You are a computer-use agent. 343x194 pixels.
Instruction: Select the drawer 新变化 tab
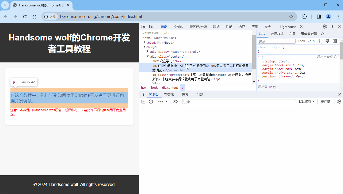(169, 94)
